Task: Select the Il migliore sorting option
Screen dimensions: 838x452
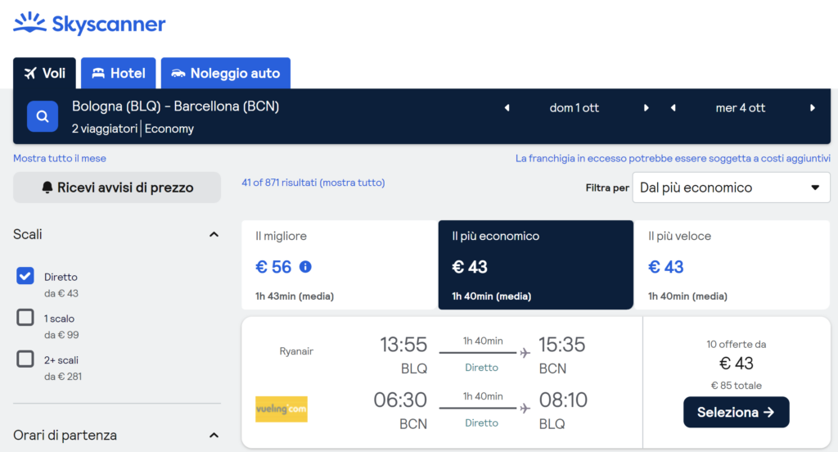Action: pos(340,264)
